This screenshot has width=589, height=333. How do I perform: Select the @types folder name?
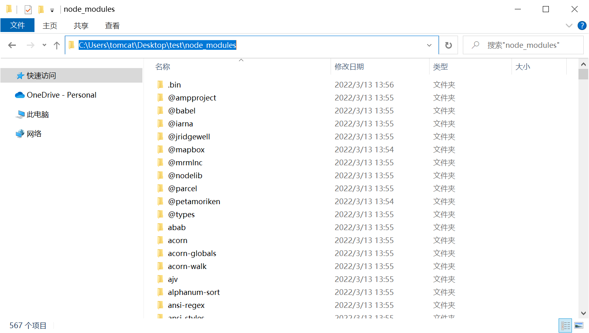coord(181,214)
